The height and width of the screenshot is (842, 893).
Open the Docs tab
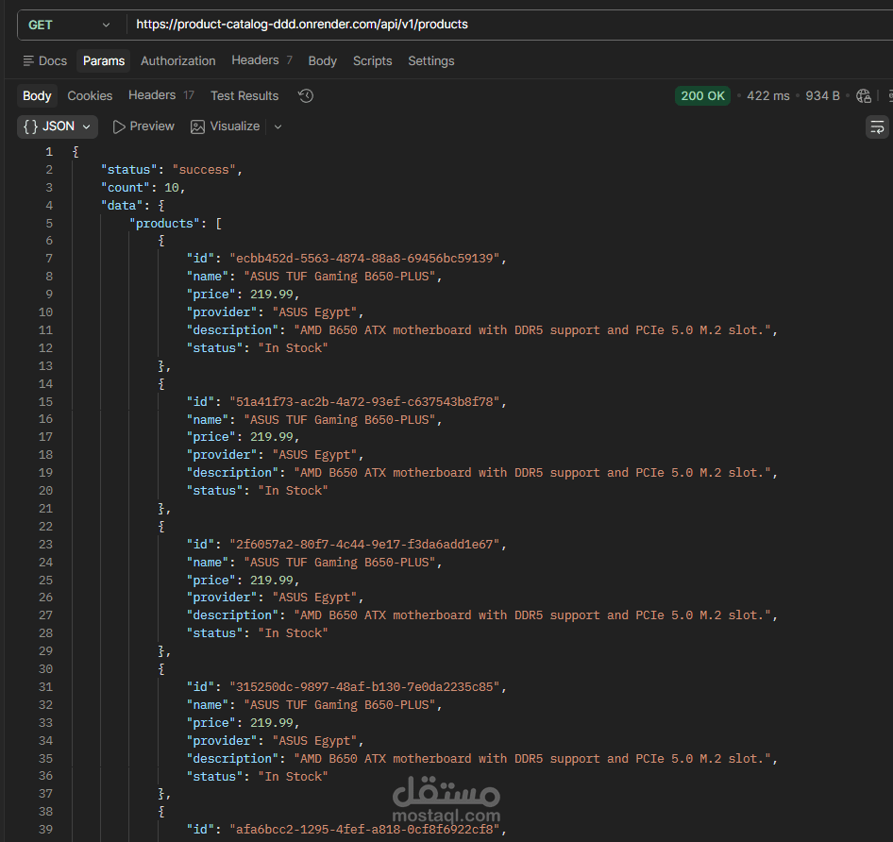[x=45, y=61]
